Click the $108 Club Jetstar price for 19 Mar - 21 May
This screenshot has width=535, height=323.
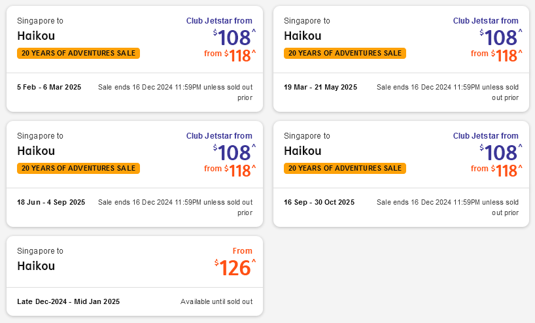[501, 37]
